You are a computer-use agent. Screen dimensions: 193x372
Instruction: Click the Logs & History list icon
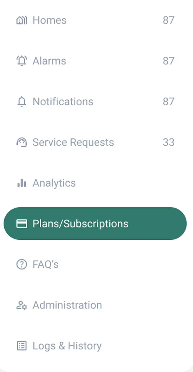coord(21,346)
